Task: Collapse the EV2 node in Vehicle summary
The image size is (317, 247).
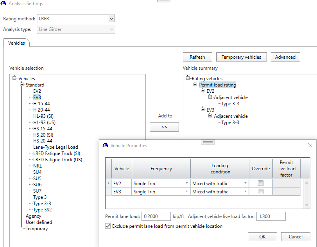Action: pyautogui.click(x=203, y=90)
